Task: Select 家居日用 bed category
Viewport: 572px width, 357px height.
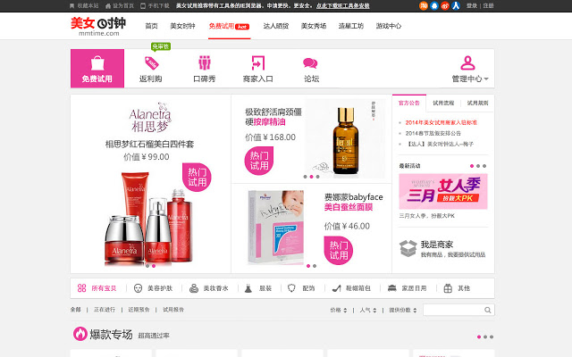Action: coord(408,288)
